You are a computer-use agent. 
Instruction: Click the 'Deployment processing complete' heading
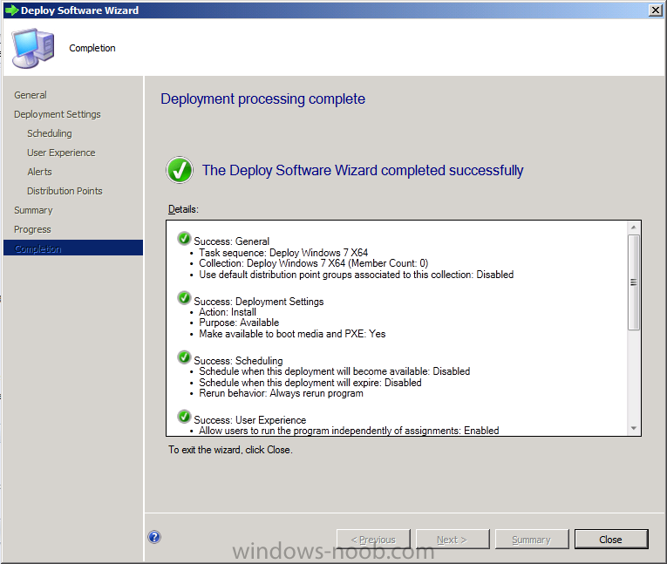pyautogui.click(x=263, y=99)
